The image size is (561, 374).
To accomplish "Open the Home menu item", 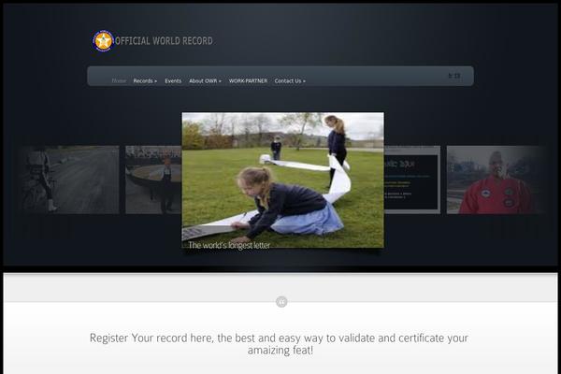I will [119, 81].
